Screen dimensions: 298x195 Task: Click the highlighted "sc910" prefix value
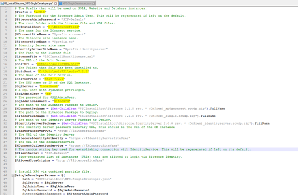pyautogui.click(x=40, y=12)
